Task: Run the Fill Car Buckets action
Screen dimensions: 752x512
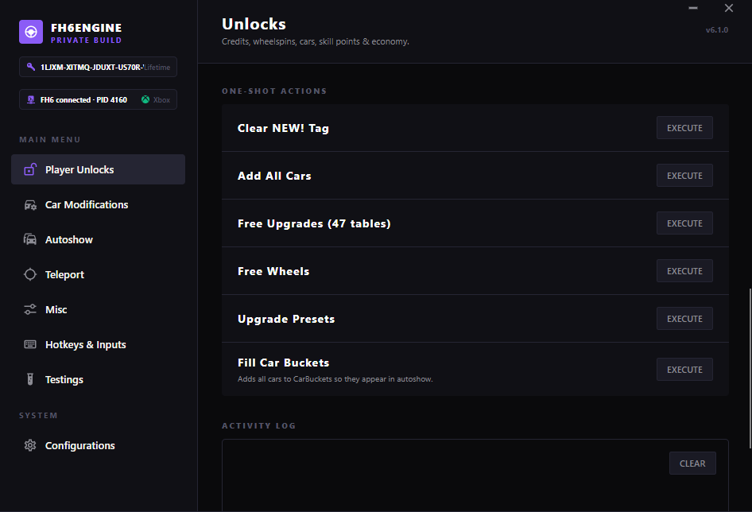Action: (x=684, y=370)
